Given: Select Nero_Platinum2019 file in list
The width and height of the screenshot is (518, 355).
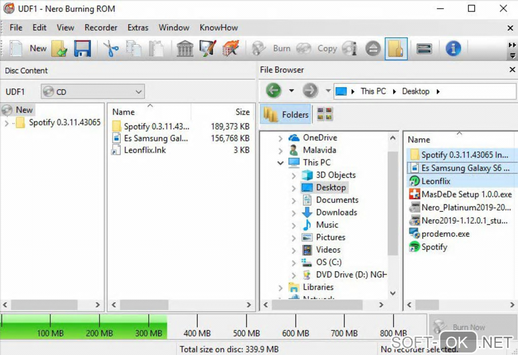Looking at the screenshot, I should [460, 207].
